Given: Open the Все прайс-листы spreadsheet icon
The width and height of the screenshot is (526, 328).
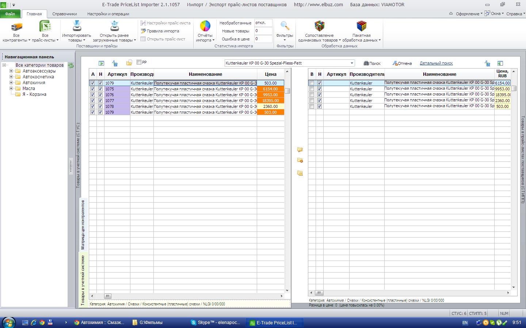Looking at the screenshot, I should (45, 27).
